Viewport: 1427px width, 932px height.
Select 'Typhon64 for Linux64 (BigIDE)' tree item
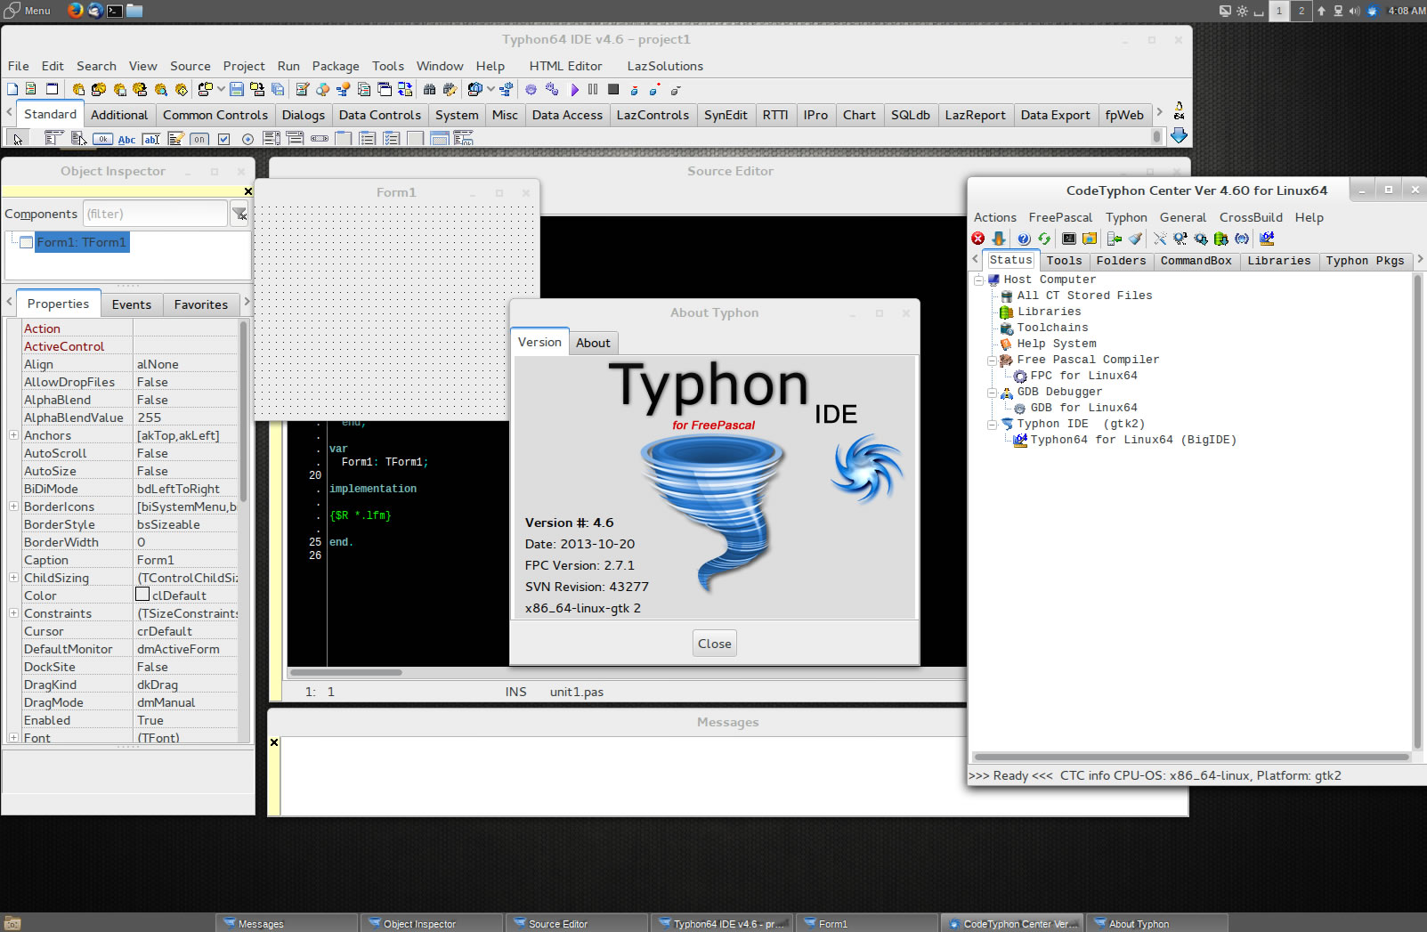click(1132, 440)
